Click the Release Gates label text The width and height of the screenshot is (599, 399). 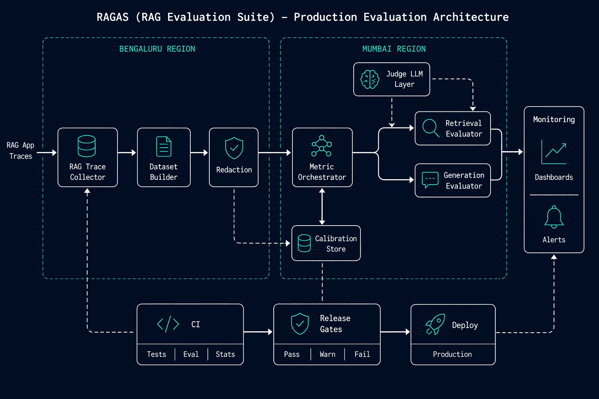[x=335, y=324]
